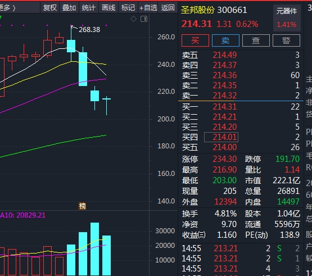Expand the 更多 menu arrow

14,8
